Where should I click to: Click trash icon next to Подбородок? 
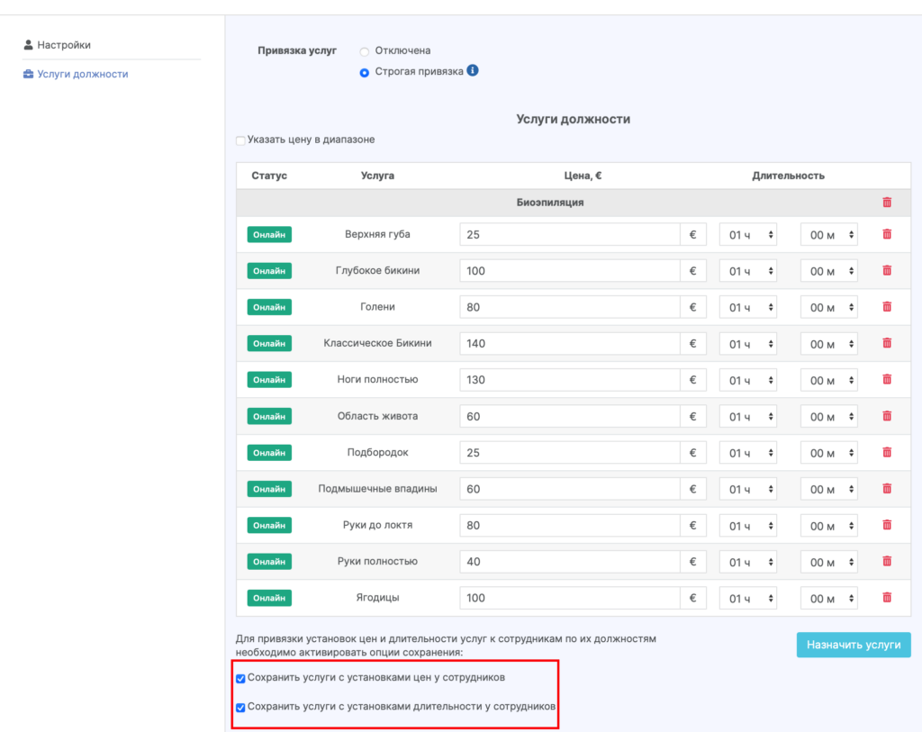tap(887, 453)
